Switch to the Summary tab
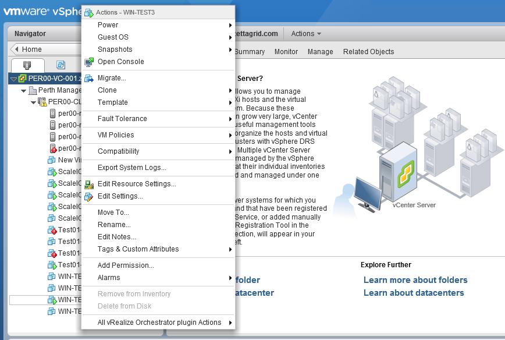Image resolution: width=505 pixels, height=340 pixels. (250, 52)
